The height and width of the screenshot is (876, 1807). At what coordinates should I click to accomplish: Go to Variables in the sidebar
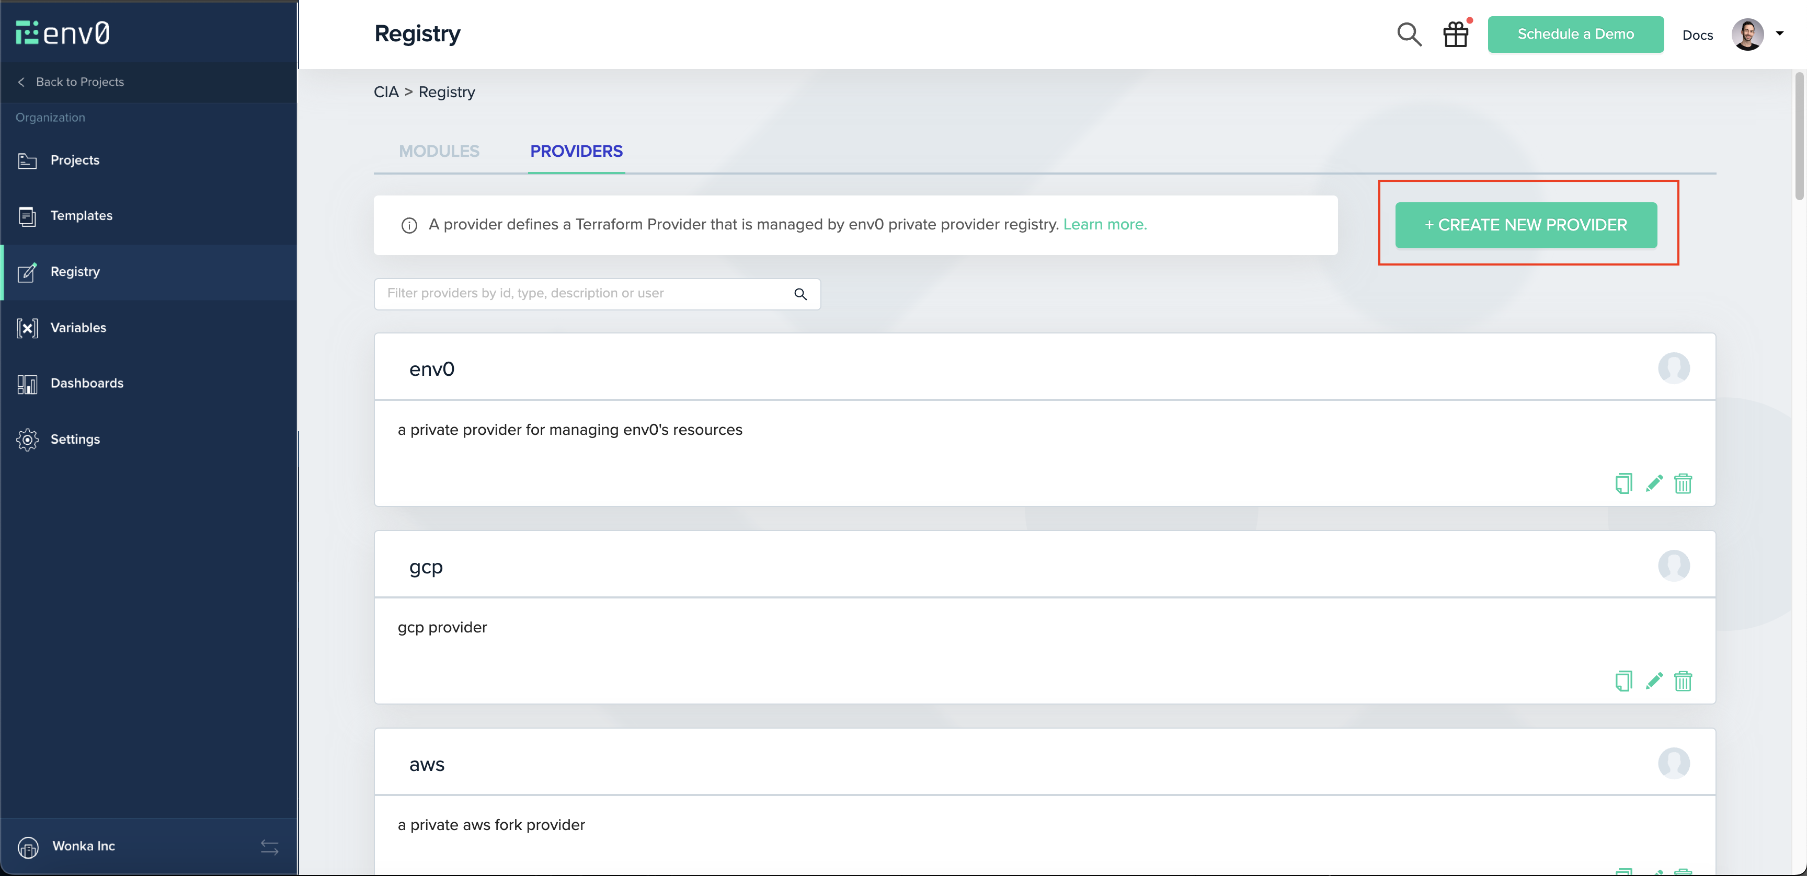78,328
